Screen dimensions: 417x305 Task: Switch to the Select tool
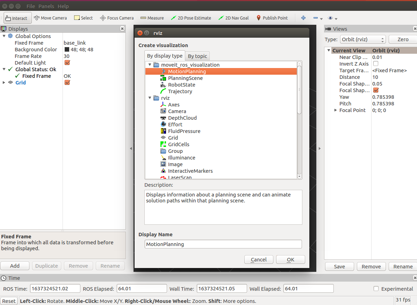(x=83, y=18)
